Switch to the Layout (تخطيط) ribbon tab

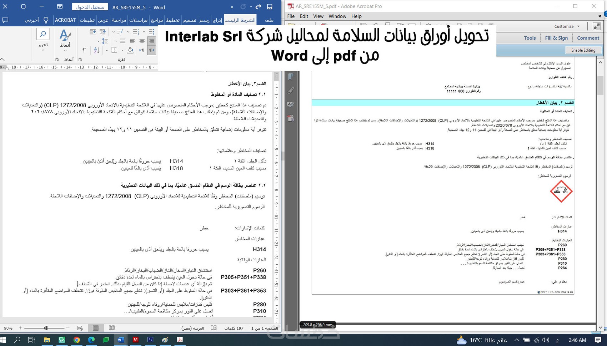(173, 20)
